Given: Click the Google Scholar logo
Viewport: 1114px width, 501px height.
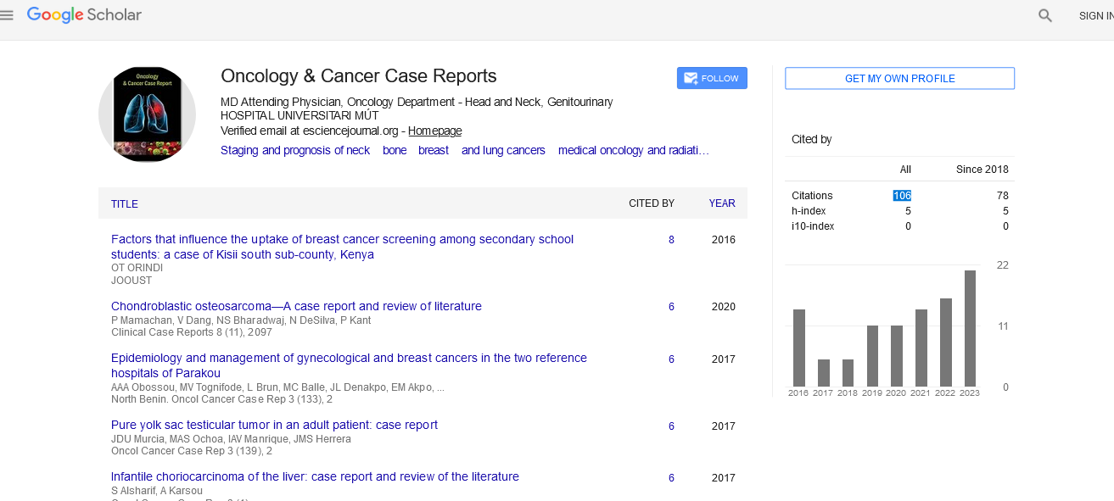Looking at the screenshot, I should click(x=84, y=15).
